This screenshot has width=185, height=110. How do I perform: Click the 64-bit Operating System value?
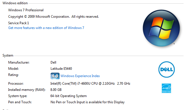68,96
